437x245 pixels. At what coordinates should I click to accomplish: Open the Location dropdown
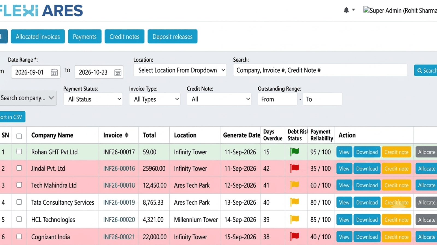click(x=180, y=70)
